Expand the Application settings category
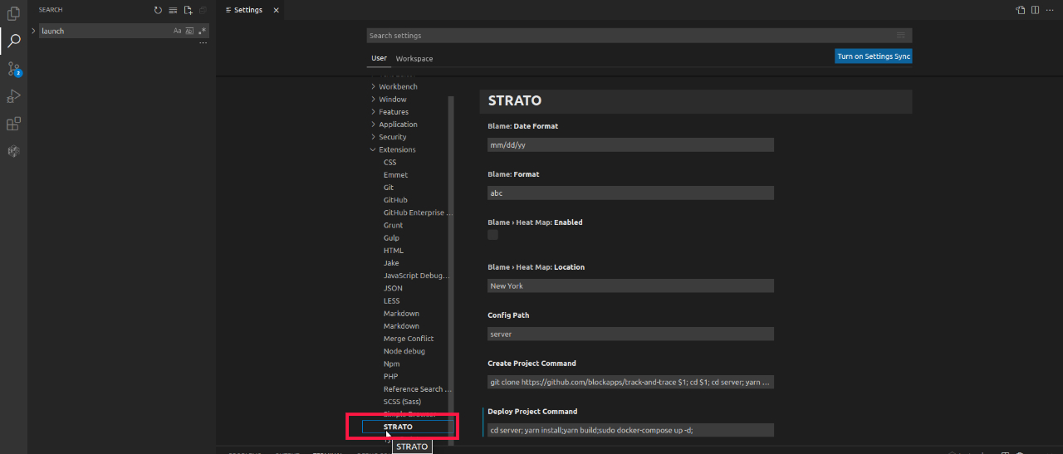Viewport: 1063px width, 454px height. click(x=398, y=124)
